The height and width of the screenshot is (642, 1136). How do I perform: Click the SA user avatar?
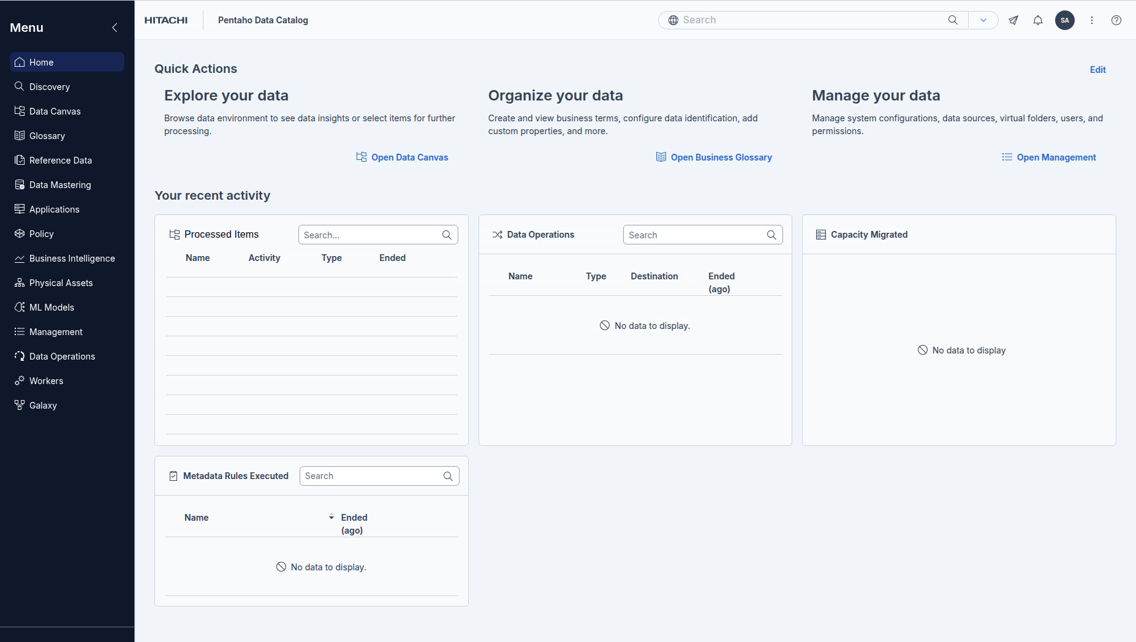(x=1065, y=20)
